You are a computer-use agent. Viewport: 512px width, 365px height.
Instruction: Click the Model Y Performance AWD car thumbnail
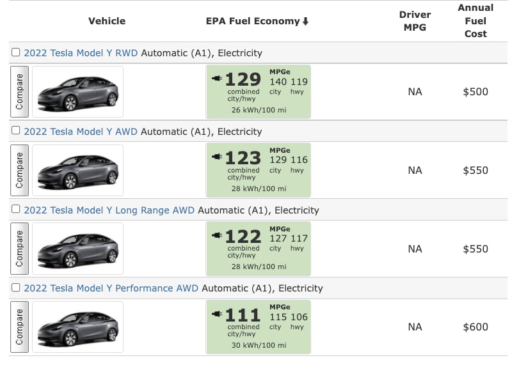coord(77,327)
